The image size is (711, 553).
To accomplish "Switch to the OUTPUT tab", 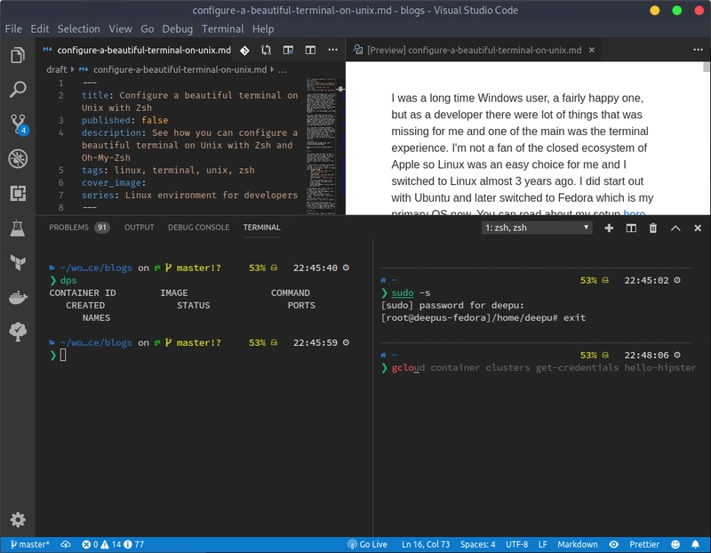I will pyautogui.click(x=140, y=228).
